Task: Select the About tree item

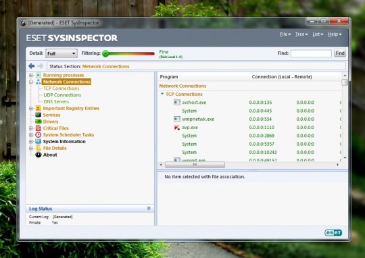Action: (x=50, y=155)
